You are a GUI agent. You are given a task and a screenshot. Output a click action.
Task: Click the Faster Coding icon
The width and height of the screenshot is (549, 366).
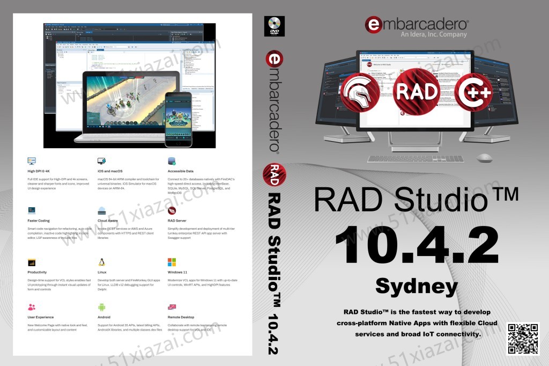32,210
